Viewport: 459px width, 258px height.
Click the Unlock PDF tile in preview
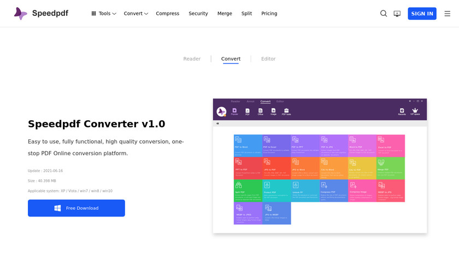click(305, 191)
